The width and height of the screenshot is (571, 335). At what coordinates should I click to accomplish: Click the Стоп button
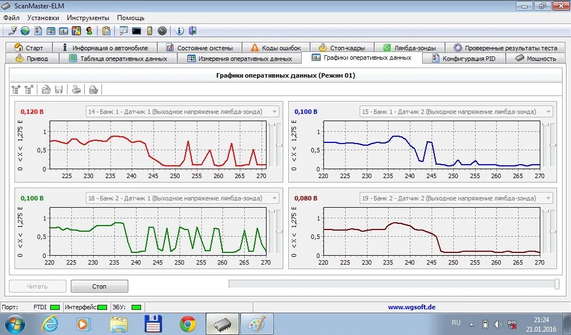(99, 286)
